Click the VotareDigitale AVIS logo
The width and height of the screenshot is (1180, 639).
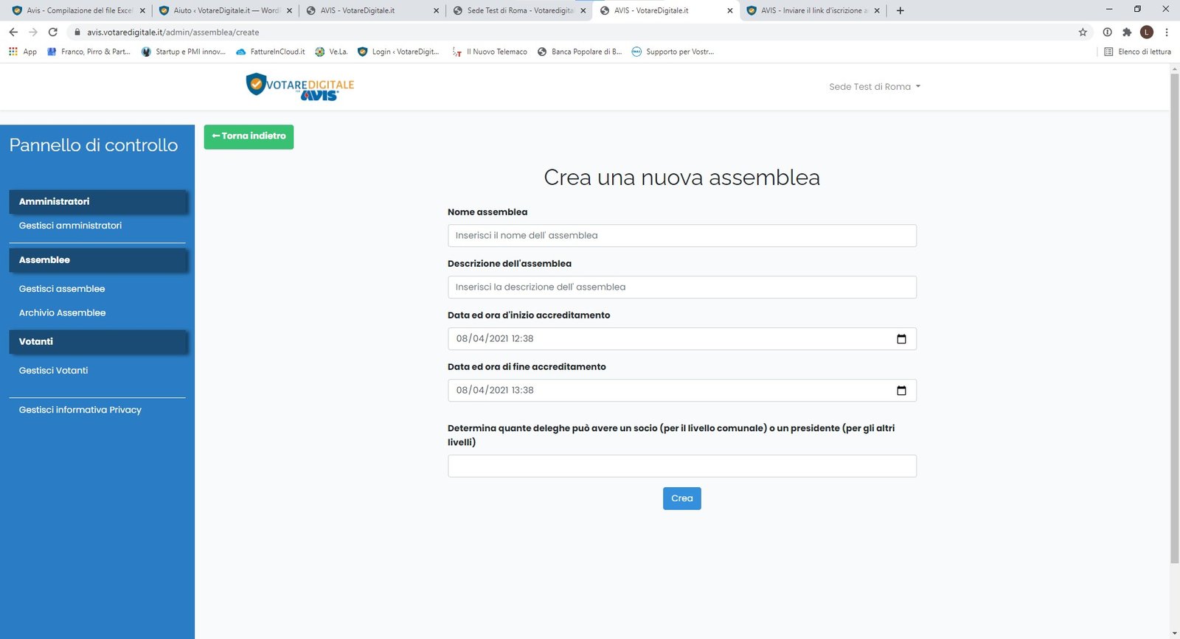[300, 86]
